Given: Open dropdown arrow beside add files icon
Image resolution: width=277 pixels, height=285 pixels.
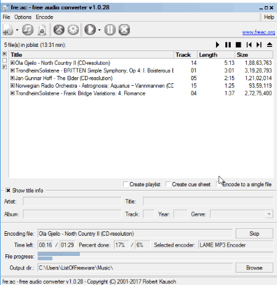Looking at the screenshot, I should (x=17, y=30).
